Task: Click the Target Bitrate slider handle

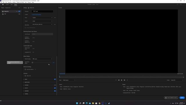Action: pyautogui.click(x=32, y=62)
